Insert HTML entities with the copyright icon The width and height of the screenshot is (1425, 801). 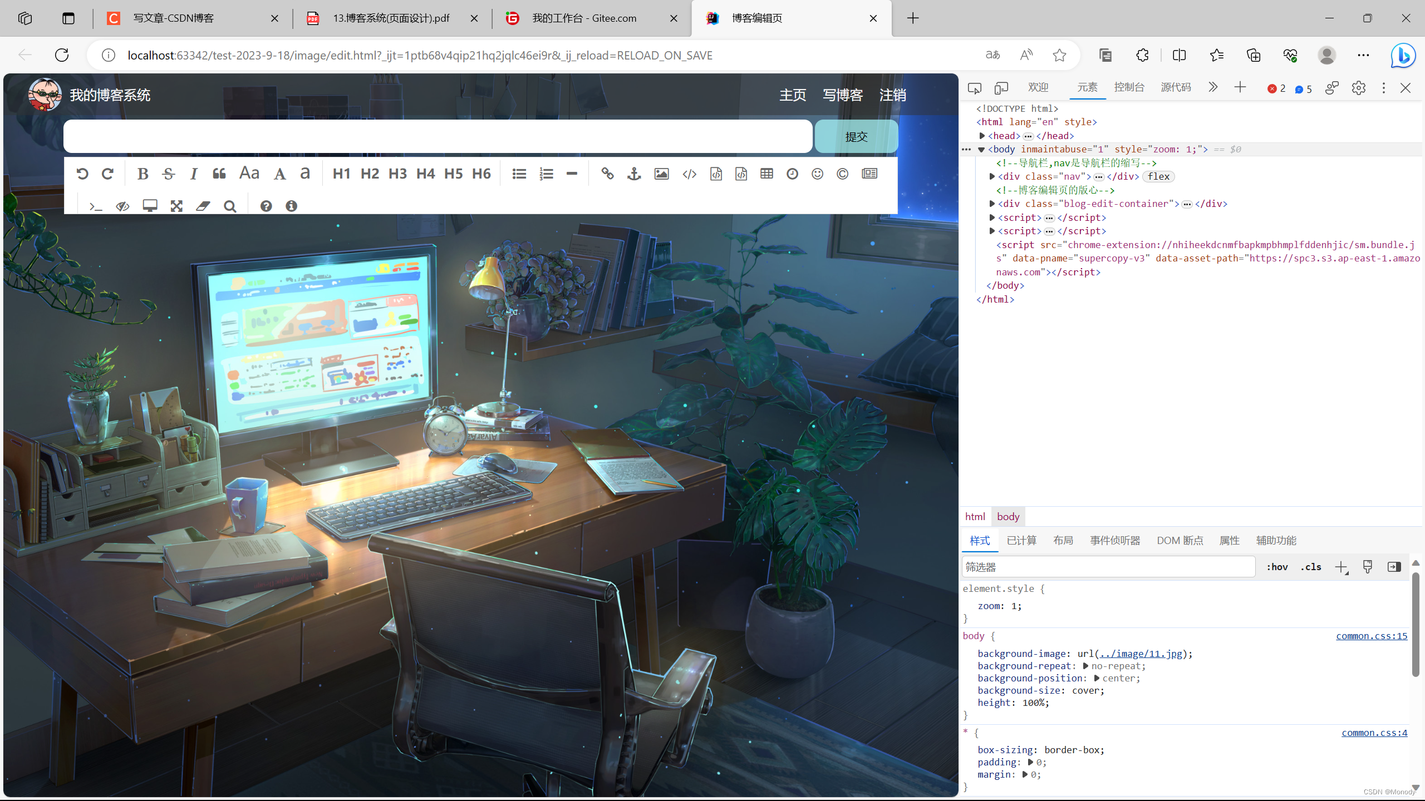pos(842,174)
